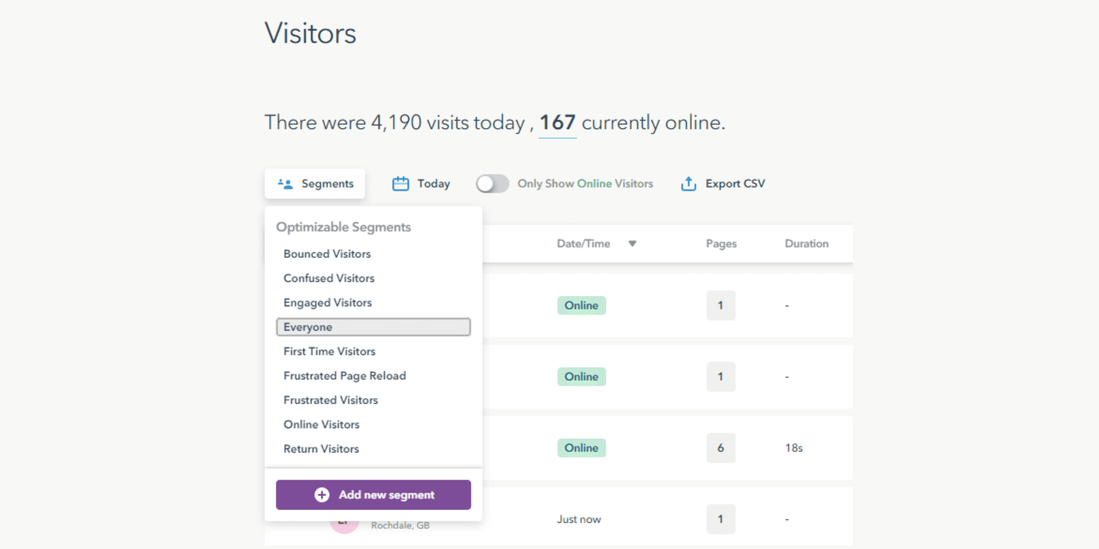Click the Pages column header
Viewport: 1099px width, 549px height.
click(721, 243)
